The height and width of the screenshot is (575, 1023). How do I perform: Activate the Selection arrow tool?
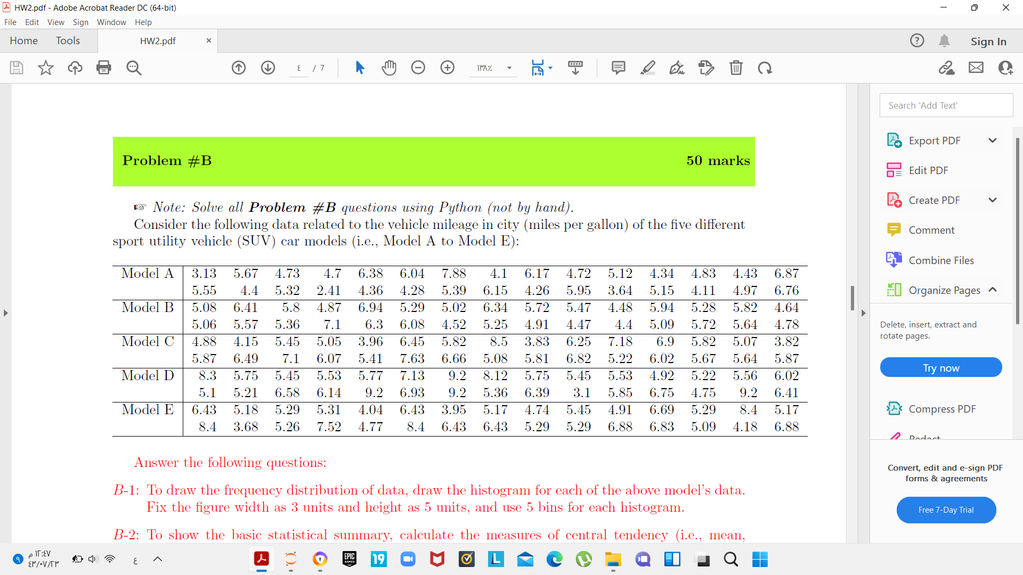click(360, 68)
